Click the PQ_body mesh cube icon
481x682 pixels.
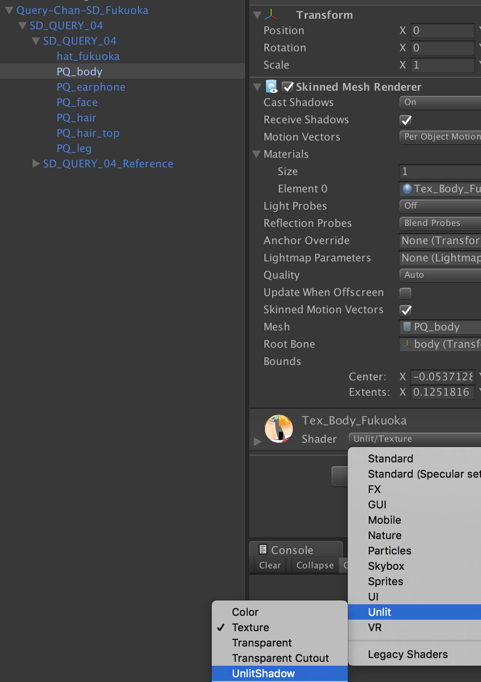pyautogui.click(x=408, y=327)
